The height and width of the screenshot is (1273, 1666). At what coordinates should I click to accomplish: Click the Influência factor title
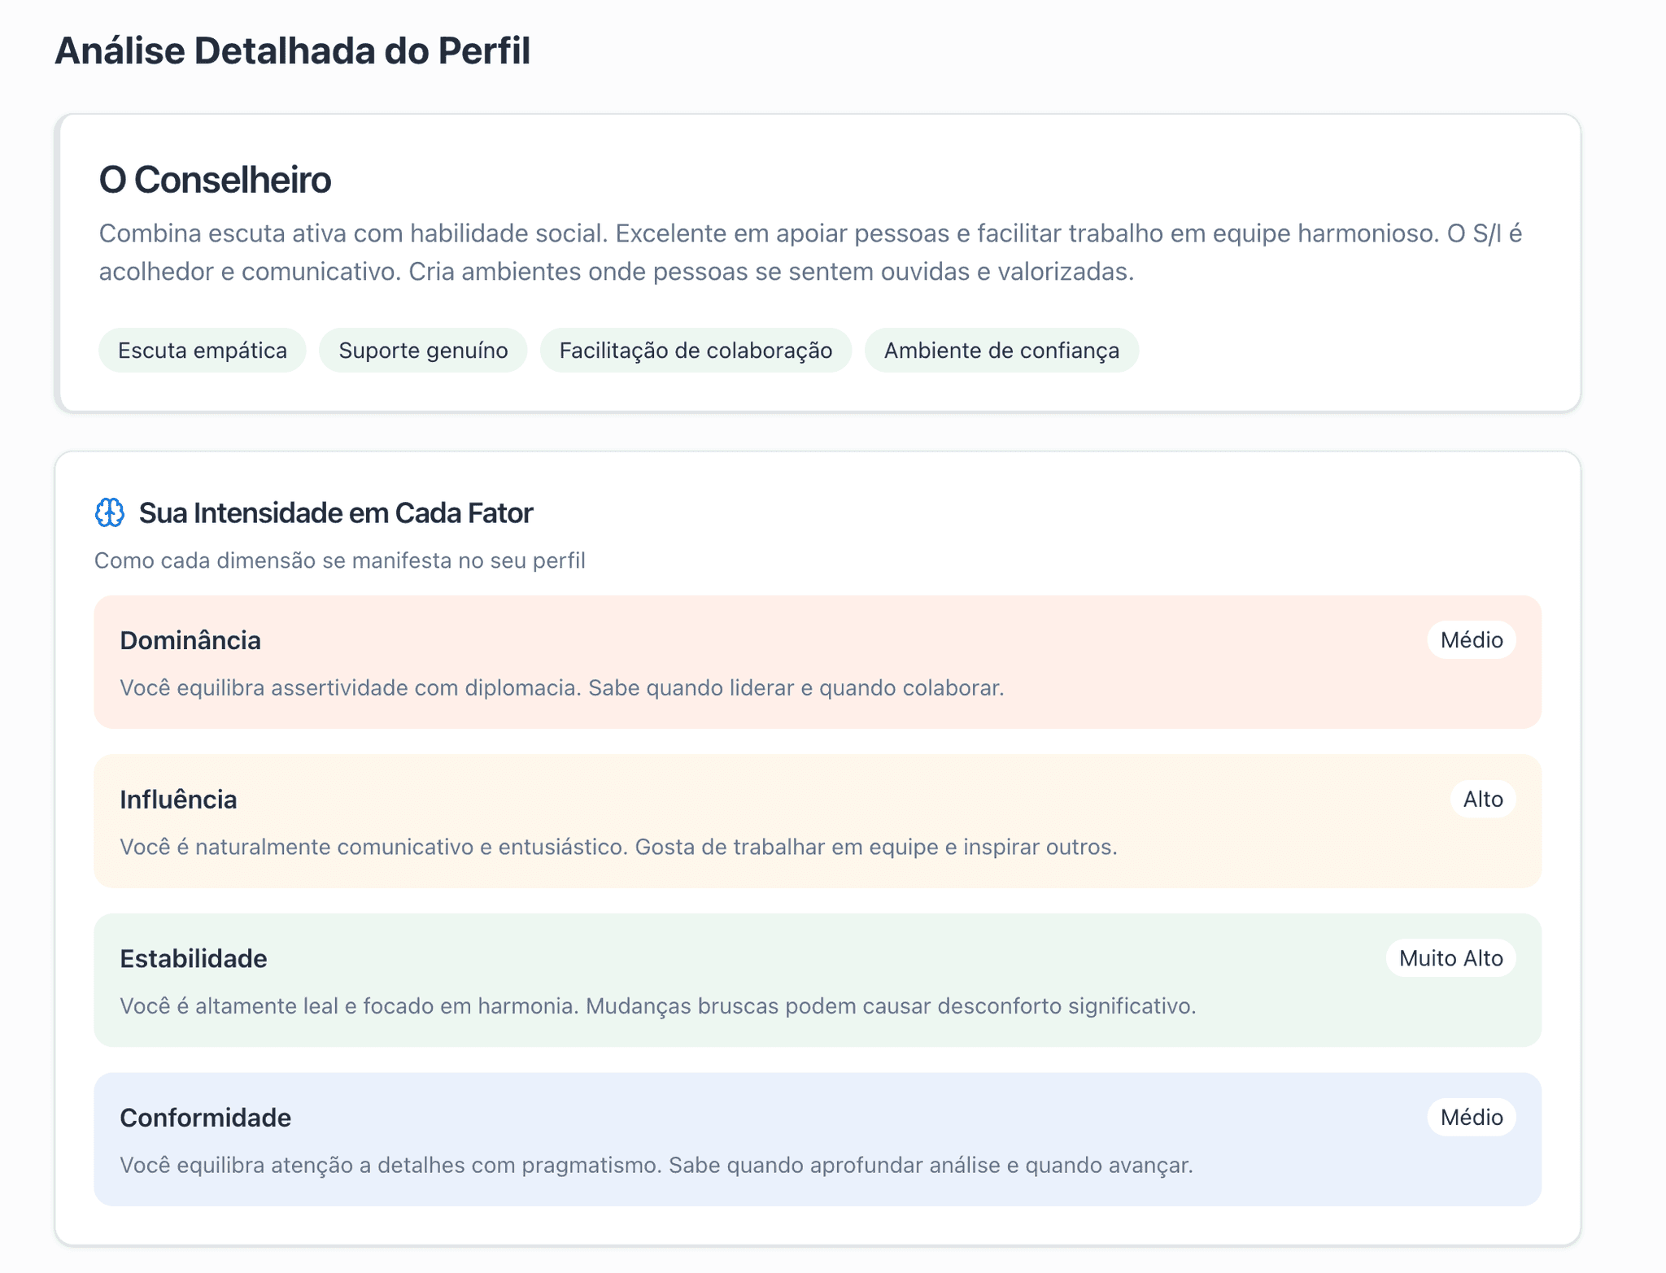[178, 800]
